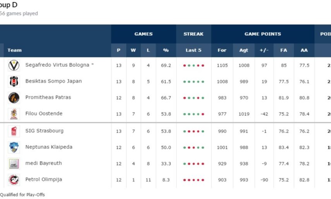
Task: Click the Neptunas Klaipeda team logo
Action: coord(14,147)
